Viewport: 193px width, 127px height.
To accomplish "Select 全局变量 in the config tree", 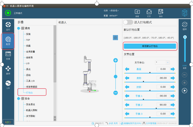I will click(30, 52).
